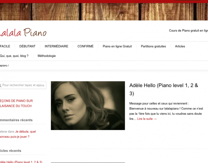Click the Adèle Hello article title

tap(163, 89)
